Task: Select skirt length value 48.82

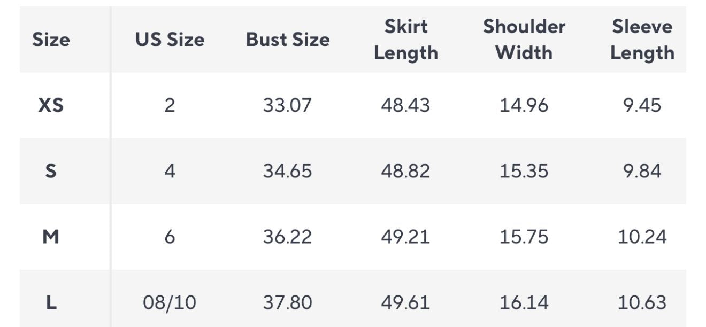Action: click(405, 171)
